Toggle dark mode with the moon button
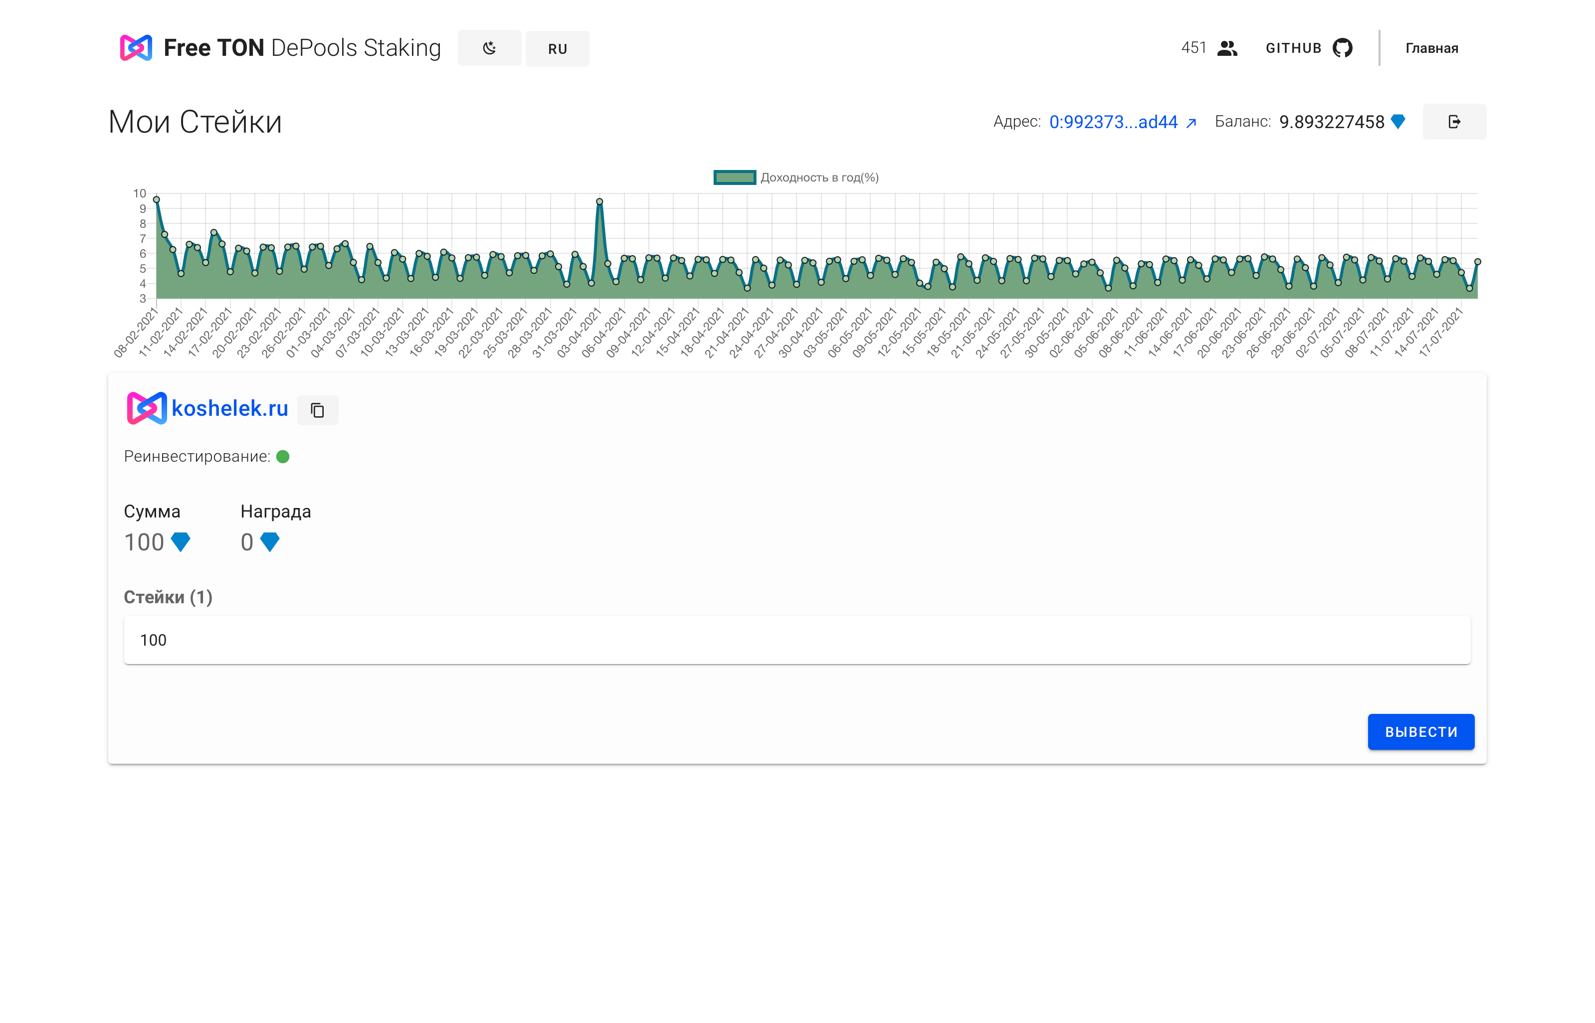This screenshot has height=1023, width=1595. (x=489, y=48)
